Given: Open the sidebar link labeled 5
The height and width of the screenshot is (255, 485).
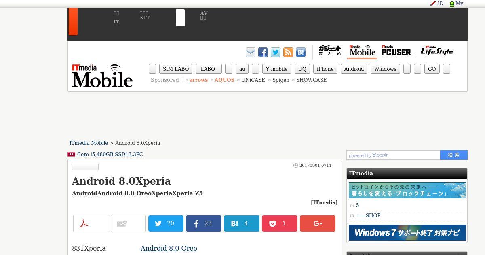Looking at the screenshot, I should tap(357, 205).
